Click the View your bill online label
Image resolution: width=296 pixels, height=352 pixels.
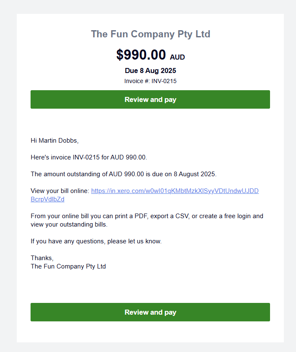click(60, 191)
